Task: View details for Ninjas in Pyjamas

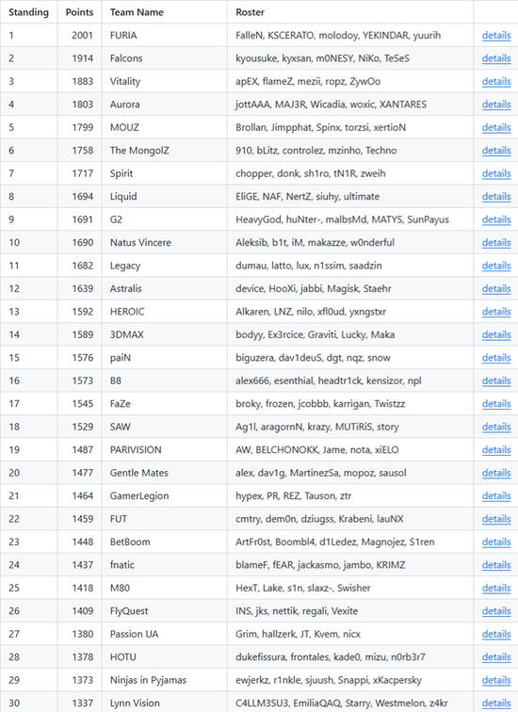Action: 496,680
